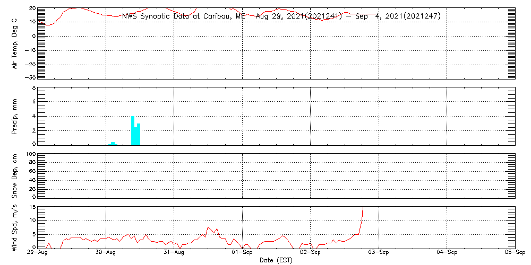531x265 pixels.
Task: Click the "Wind Spd, m/s" axis label
Action: click(15, 227)
